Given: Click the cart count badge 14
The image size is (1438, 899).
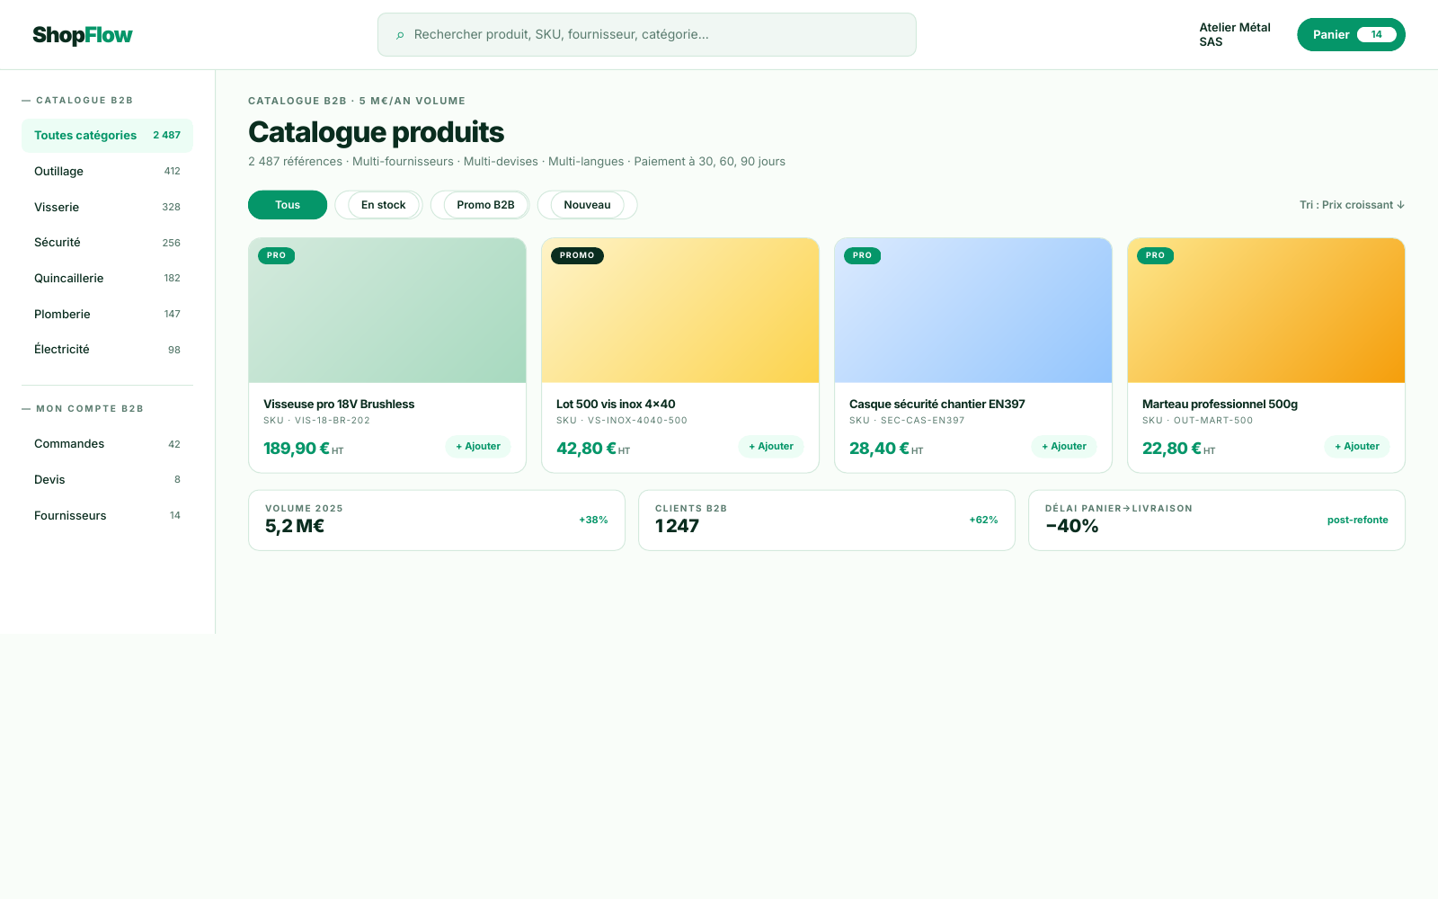Looking at the screenshot, I should [x=1376, y=35].
